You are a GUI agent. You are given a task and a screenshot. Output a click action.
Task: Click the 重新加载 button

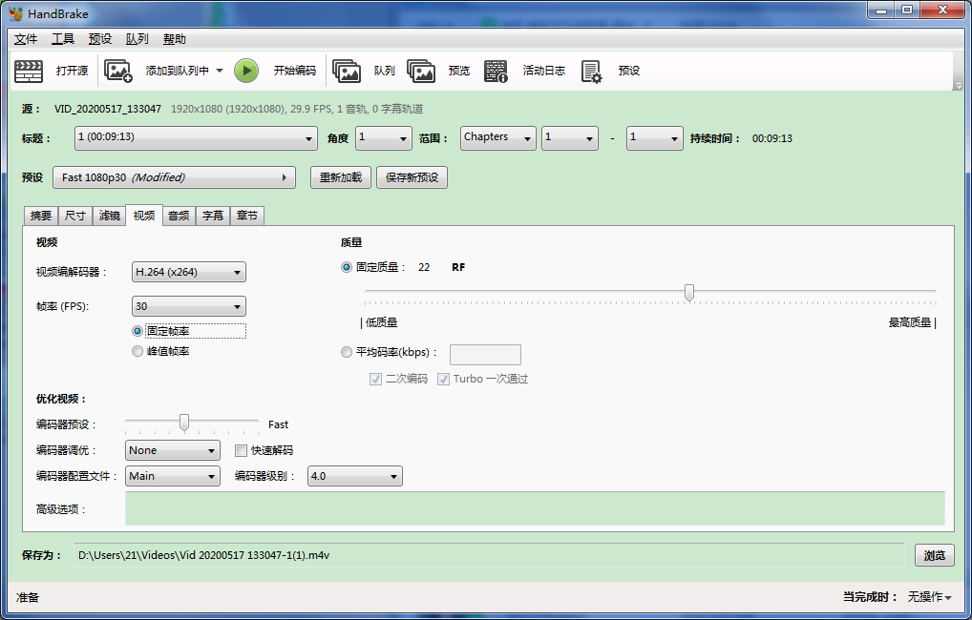click(x=341, y=177)
